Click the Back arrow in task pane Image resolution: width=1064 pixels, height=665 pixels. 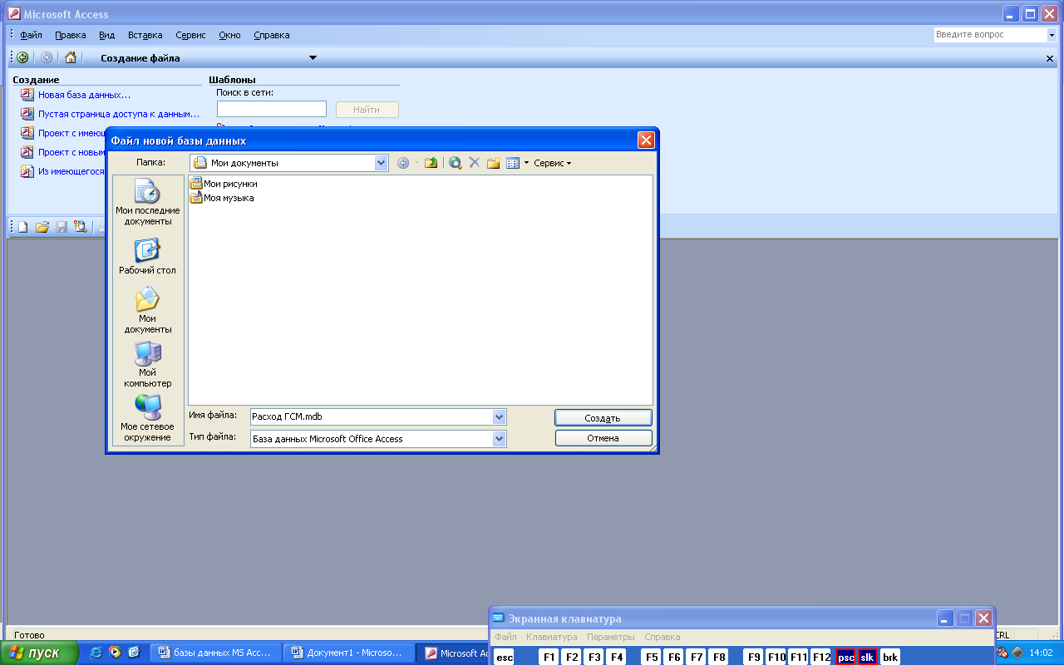[22, 57]
